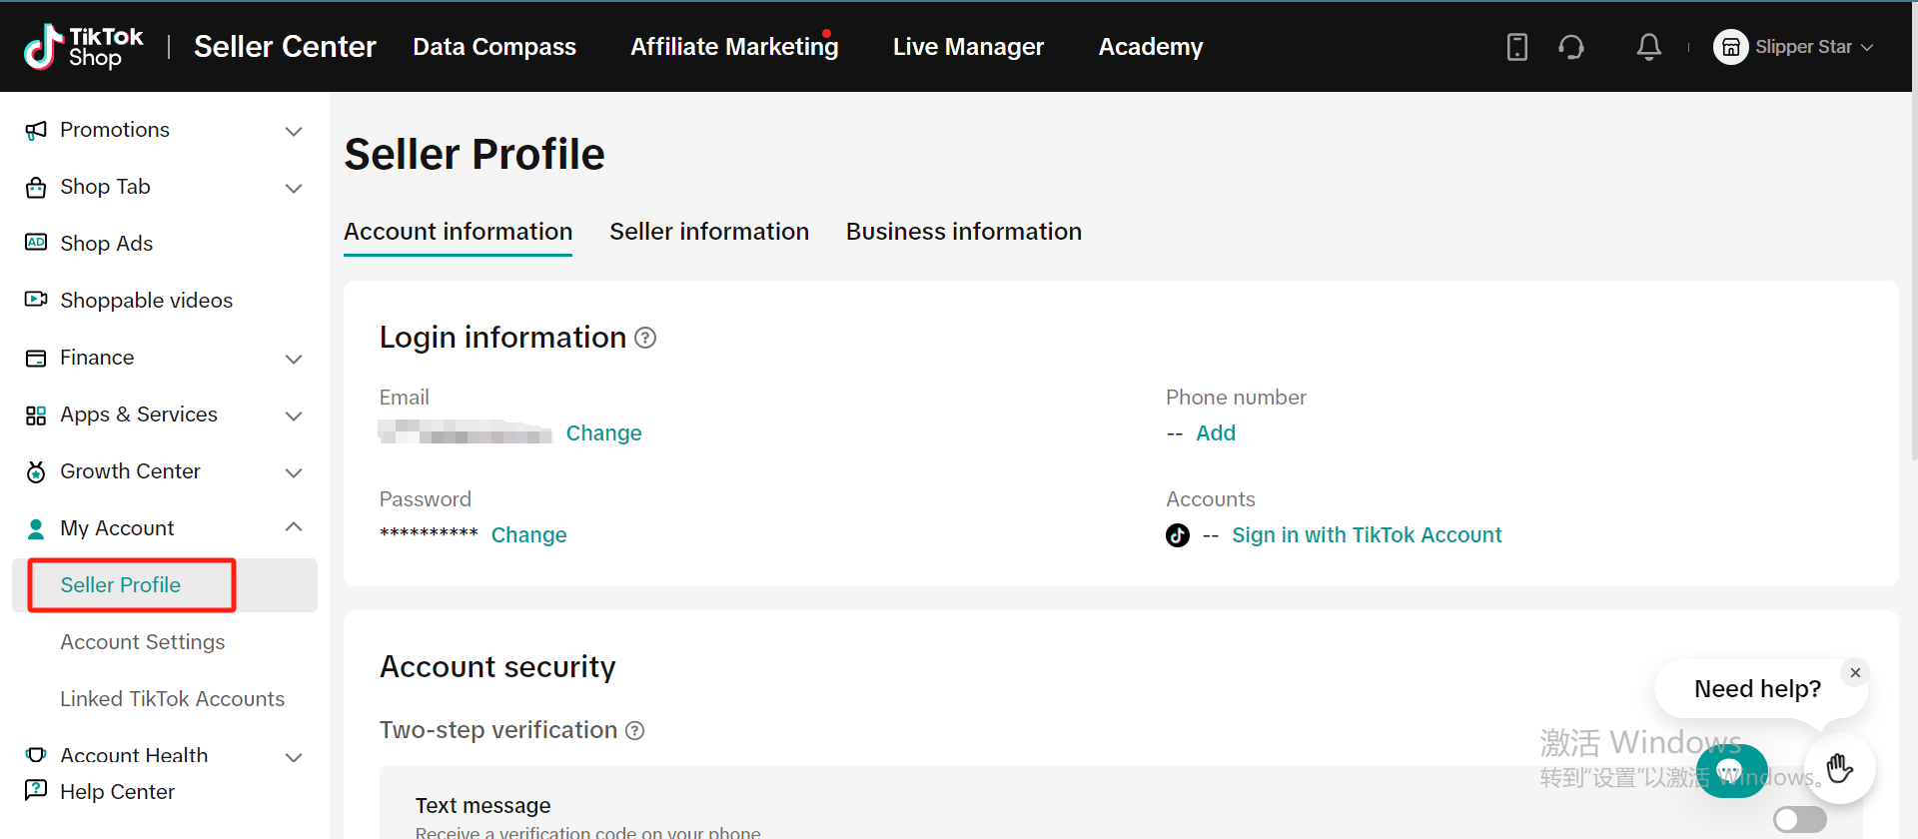Viewport: 1918px width, 839px height.
Task: Click Change next to Email
Action: [x=603, y=433]
